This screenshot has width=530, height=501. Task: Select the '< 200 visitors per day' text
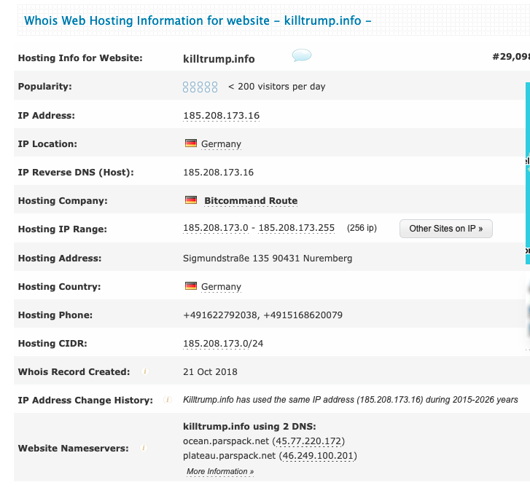click(x=277, y=87)
